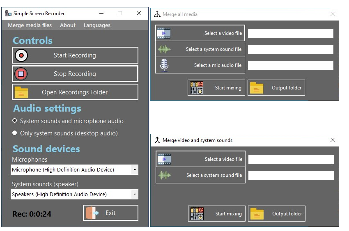Click the yellow recordings folder icon
The width and height of the screenshot is (349, 231).
(21, 92)
